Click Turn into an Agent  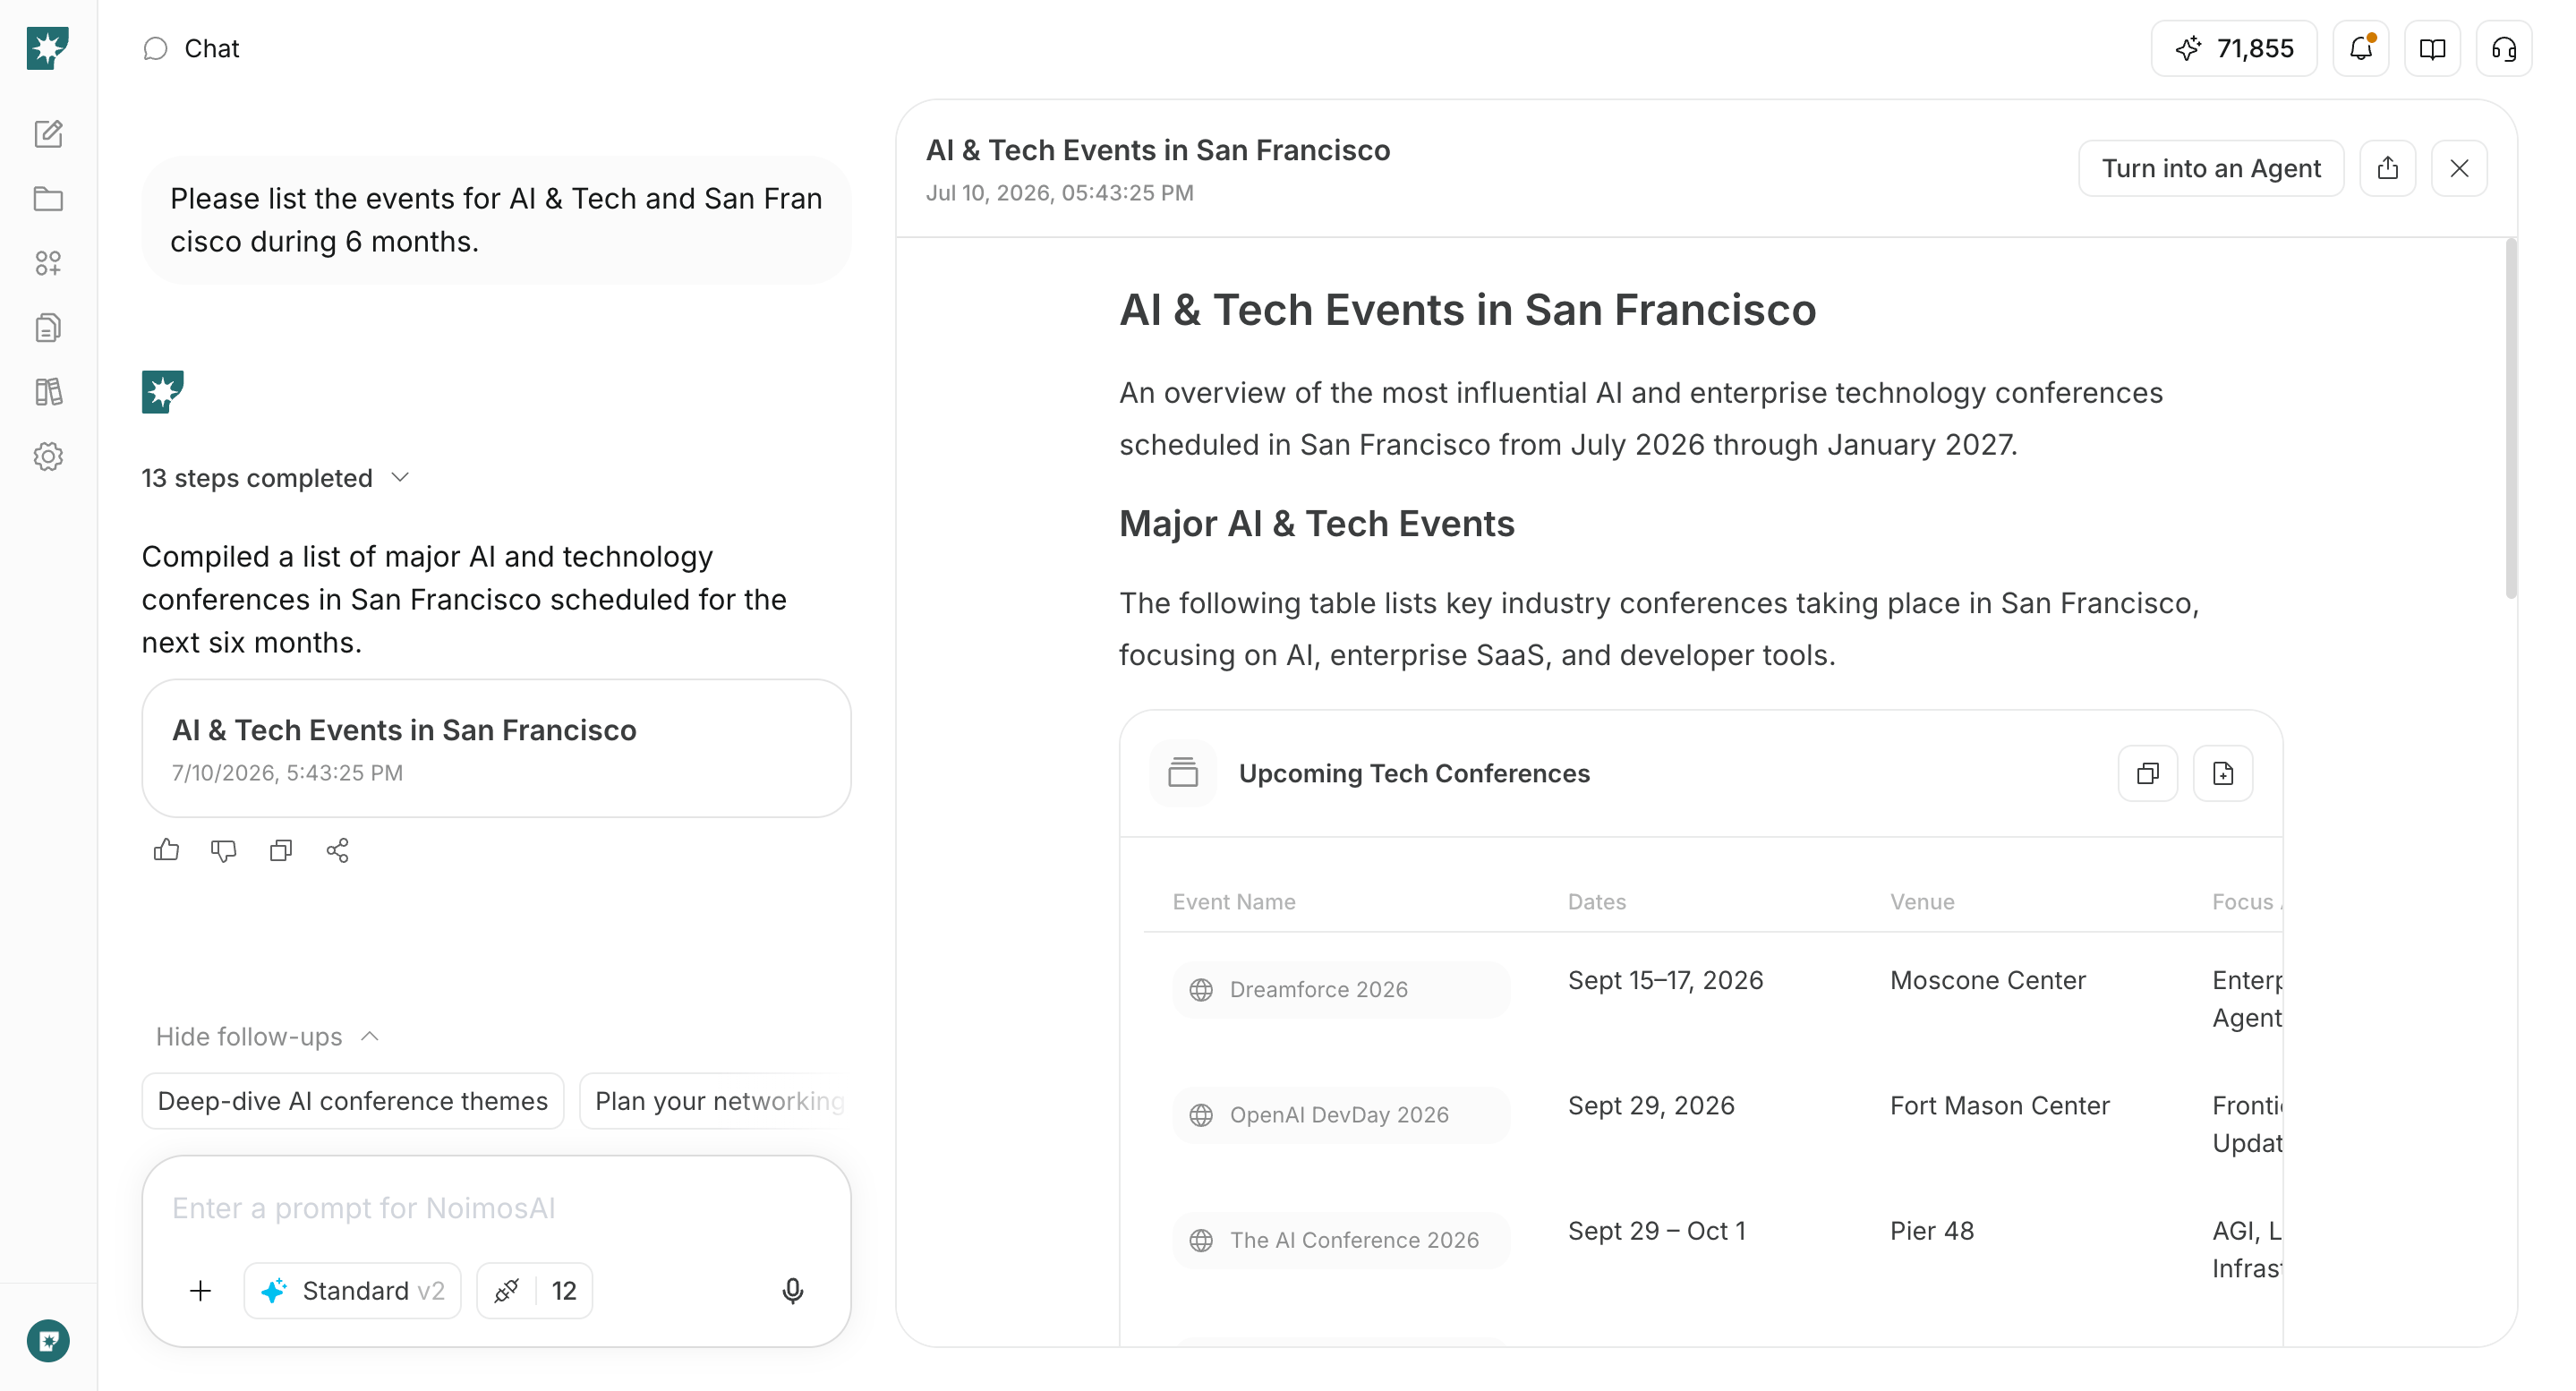coord(2211,168)
